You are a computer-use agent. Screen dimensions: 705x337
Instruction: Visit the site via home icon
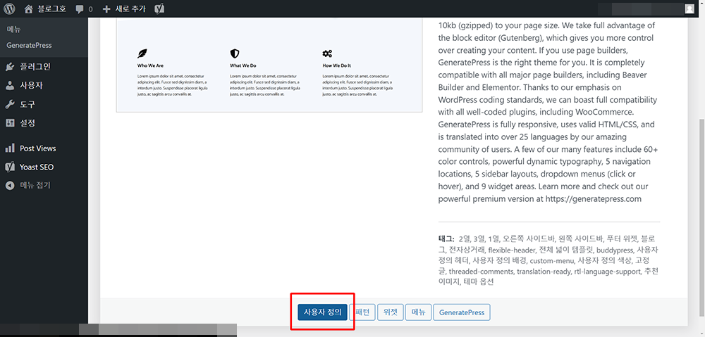pyautogui.click(x=29, y=8)
